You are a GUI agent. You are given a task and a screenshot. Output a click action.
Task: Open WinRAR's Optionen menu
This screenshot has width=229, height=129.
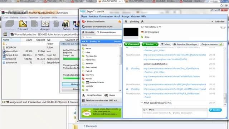[x=45, y=18]
